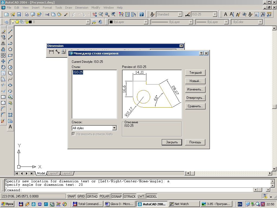Toggle GRID display in status bar
Image resolution: width=277 pixels, height=208 pixels.
coord(81,196)
